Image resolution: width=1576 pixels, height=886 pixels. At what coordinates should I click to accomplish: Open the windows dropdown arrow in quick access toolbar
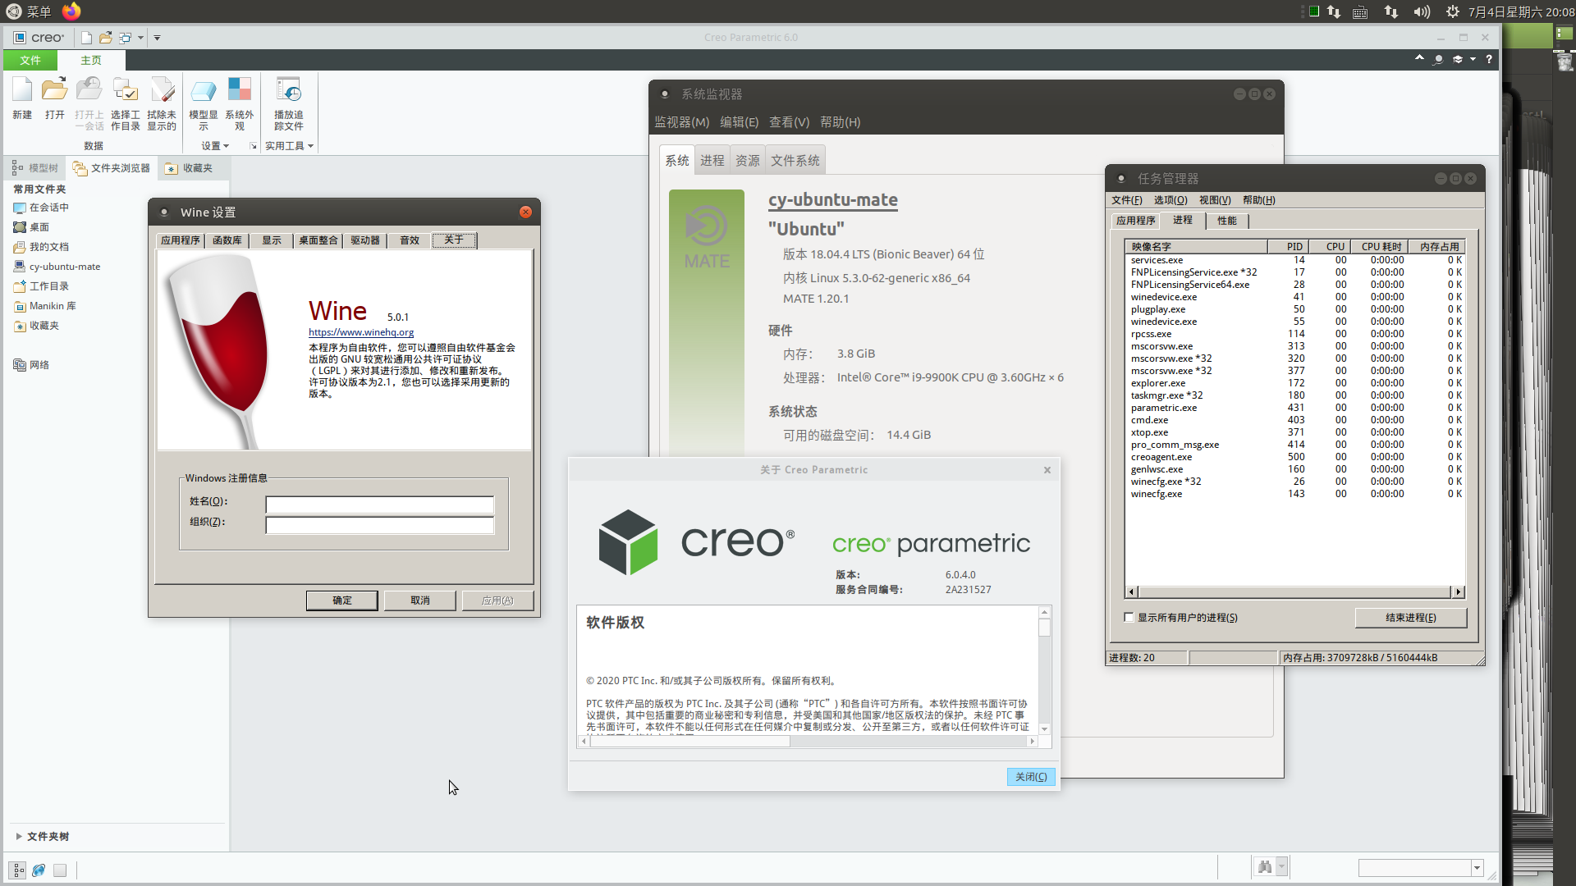click(x=140, y=38)
